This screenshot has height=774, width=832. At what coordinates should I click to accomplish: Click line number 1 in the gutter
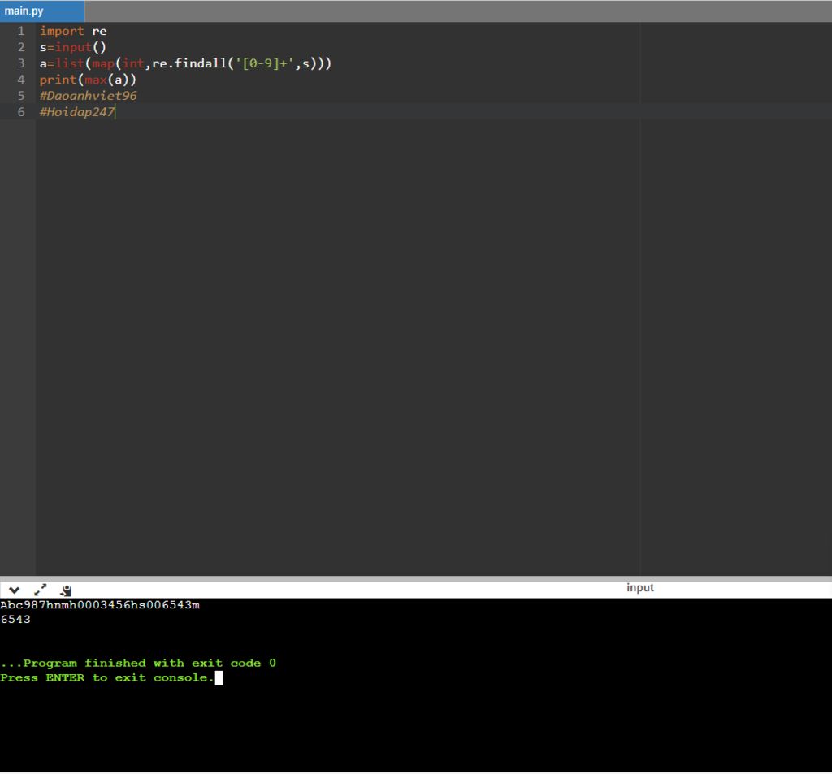click(21, 32)
